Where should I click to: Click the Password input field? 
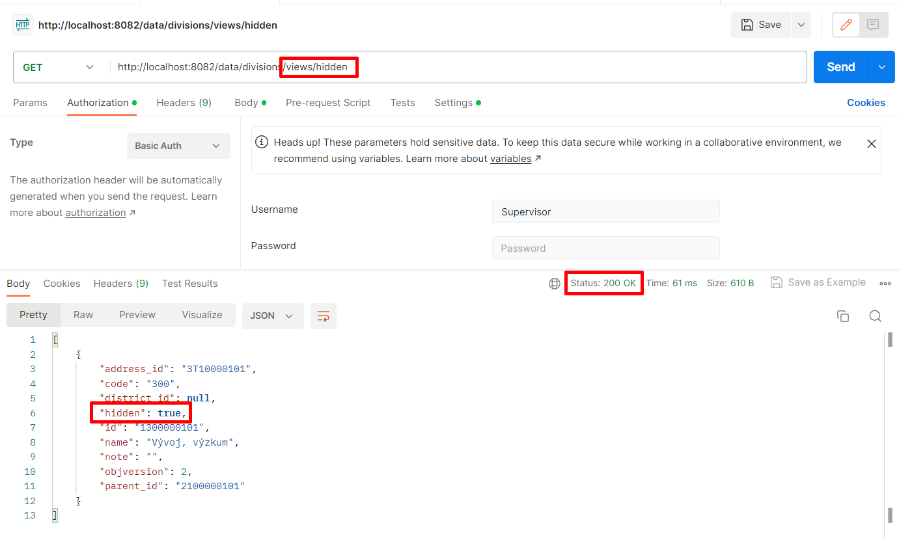pos(605,249)
